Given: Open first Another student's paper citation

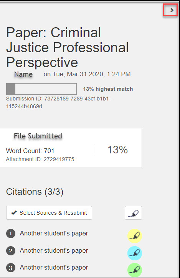Looking at the screenshot, I should (54, 233).
